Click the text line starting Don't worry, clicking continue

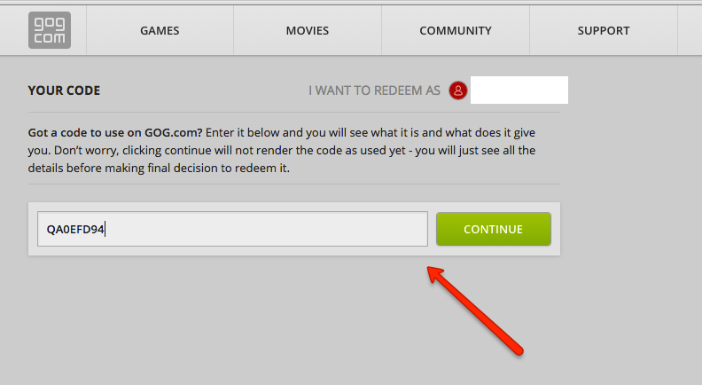[x=282, y=150]
